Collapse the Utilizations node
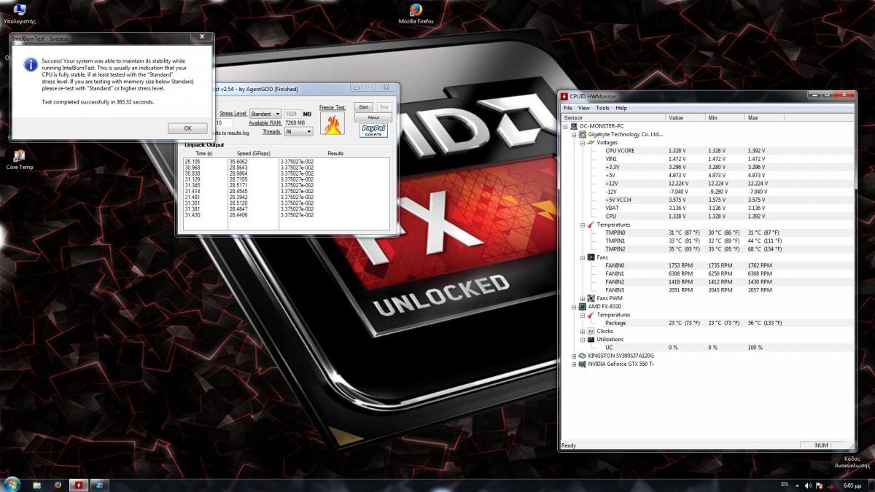Screen dimensions: 875x492 [582, 339]
